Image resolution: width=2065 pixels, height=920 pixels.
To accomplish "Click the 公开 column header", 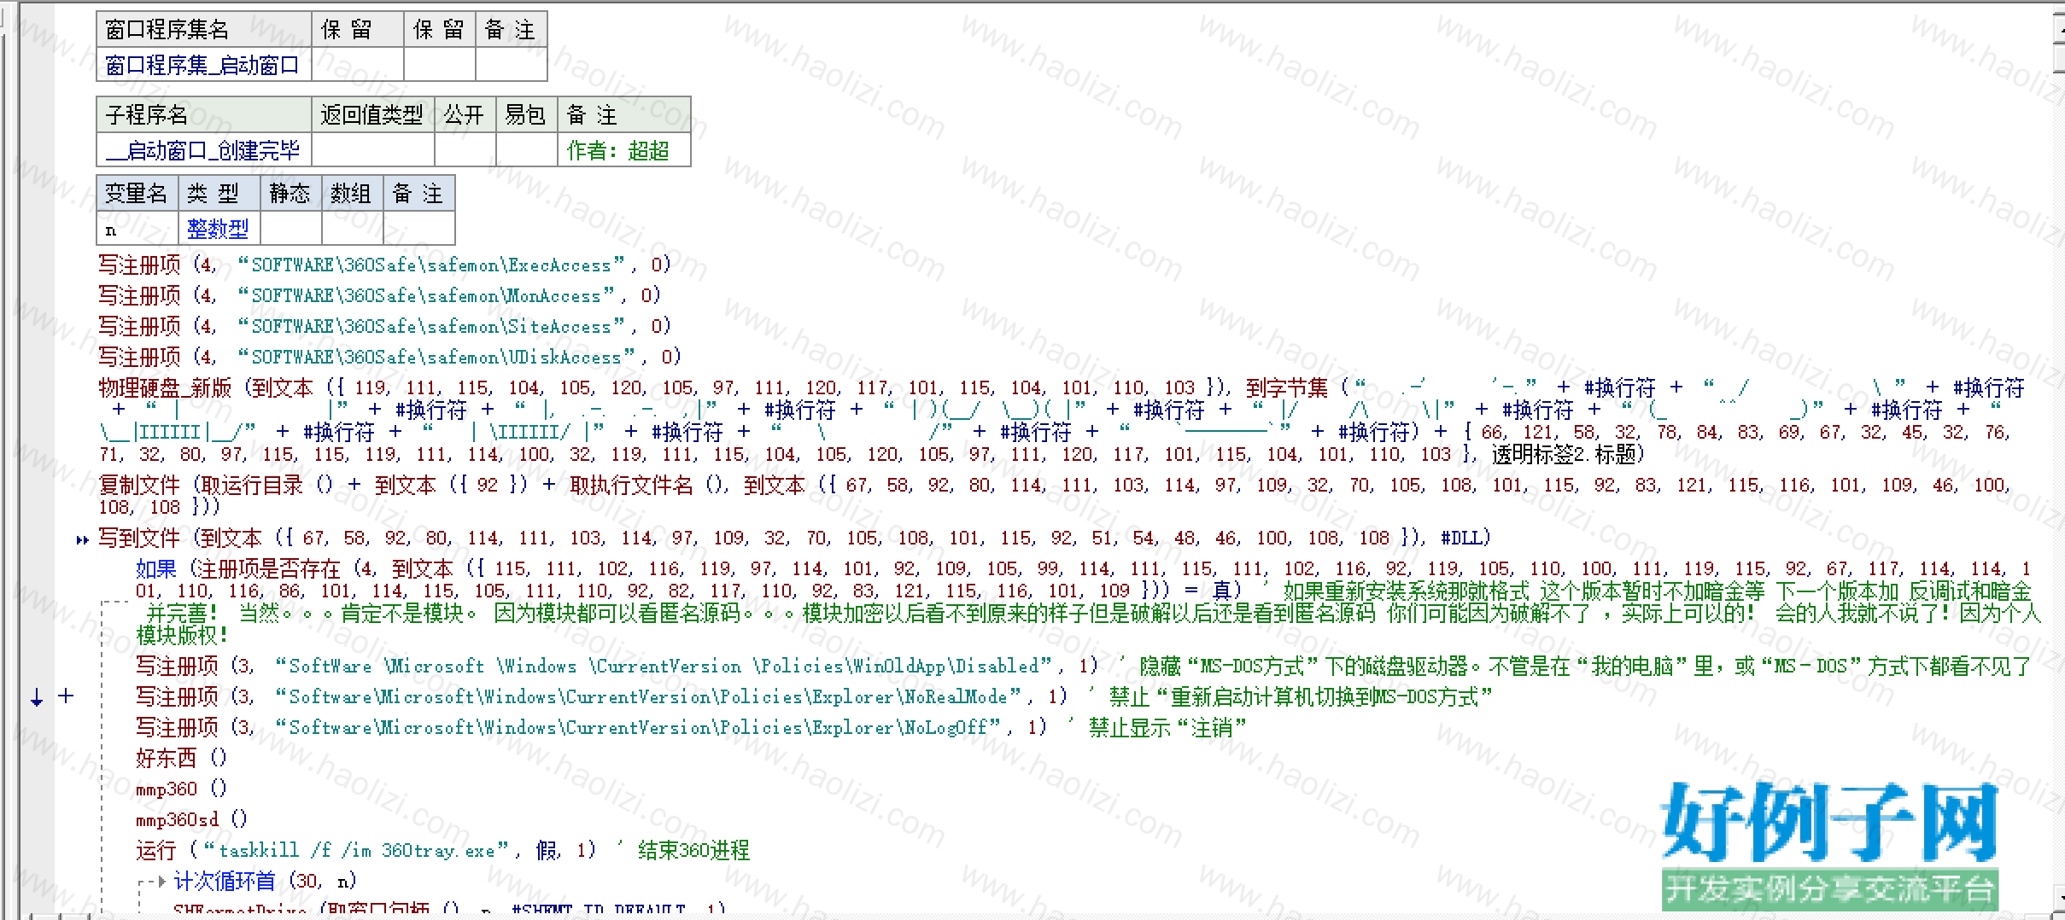I will pyautogui.click(x=465, y=114).
